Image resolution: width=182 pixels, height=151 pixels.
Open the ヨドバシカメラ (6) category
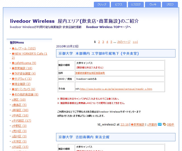pos(23,89)
